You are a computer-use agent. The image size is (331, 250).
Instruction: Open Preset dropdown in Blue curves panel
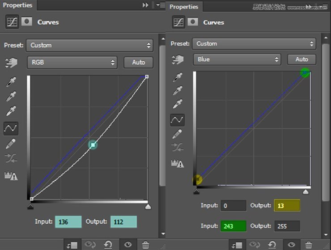tap(254, 44)
